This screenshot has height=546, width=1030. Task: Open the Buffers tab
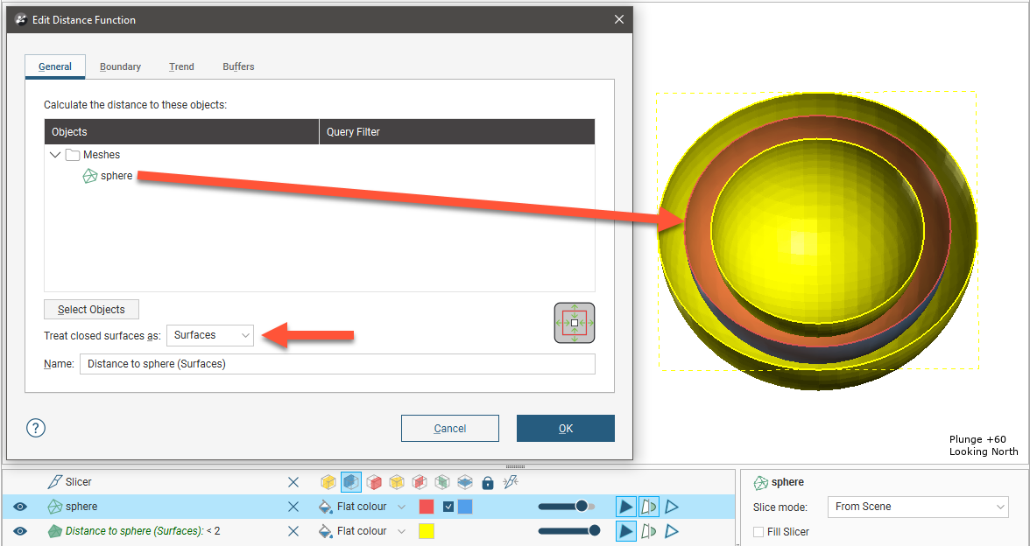pyautogui.click(x=238, y=66)
